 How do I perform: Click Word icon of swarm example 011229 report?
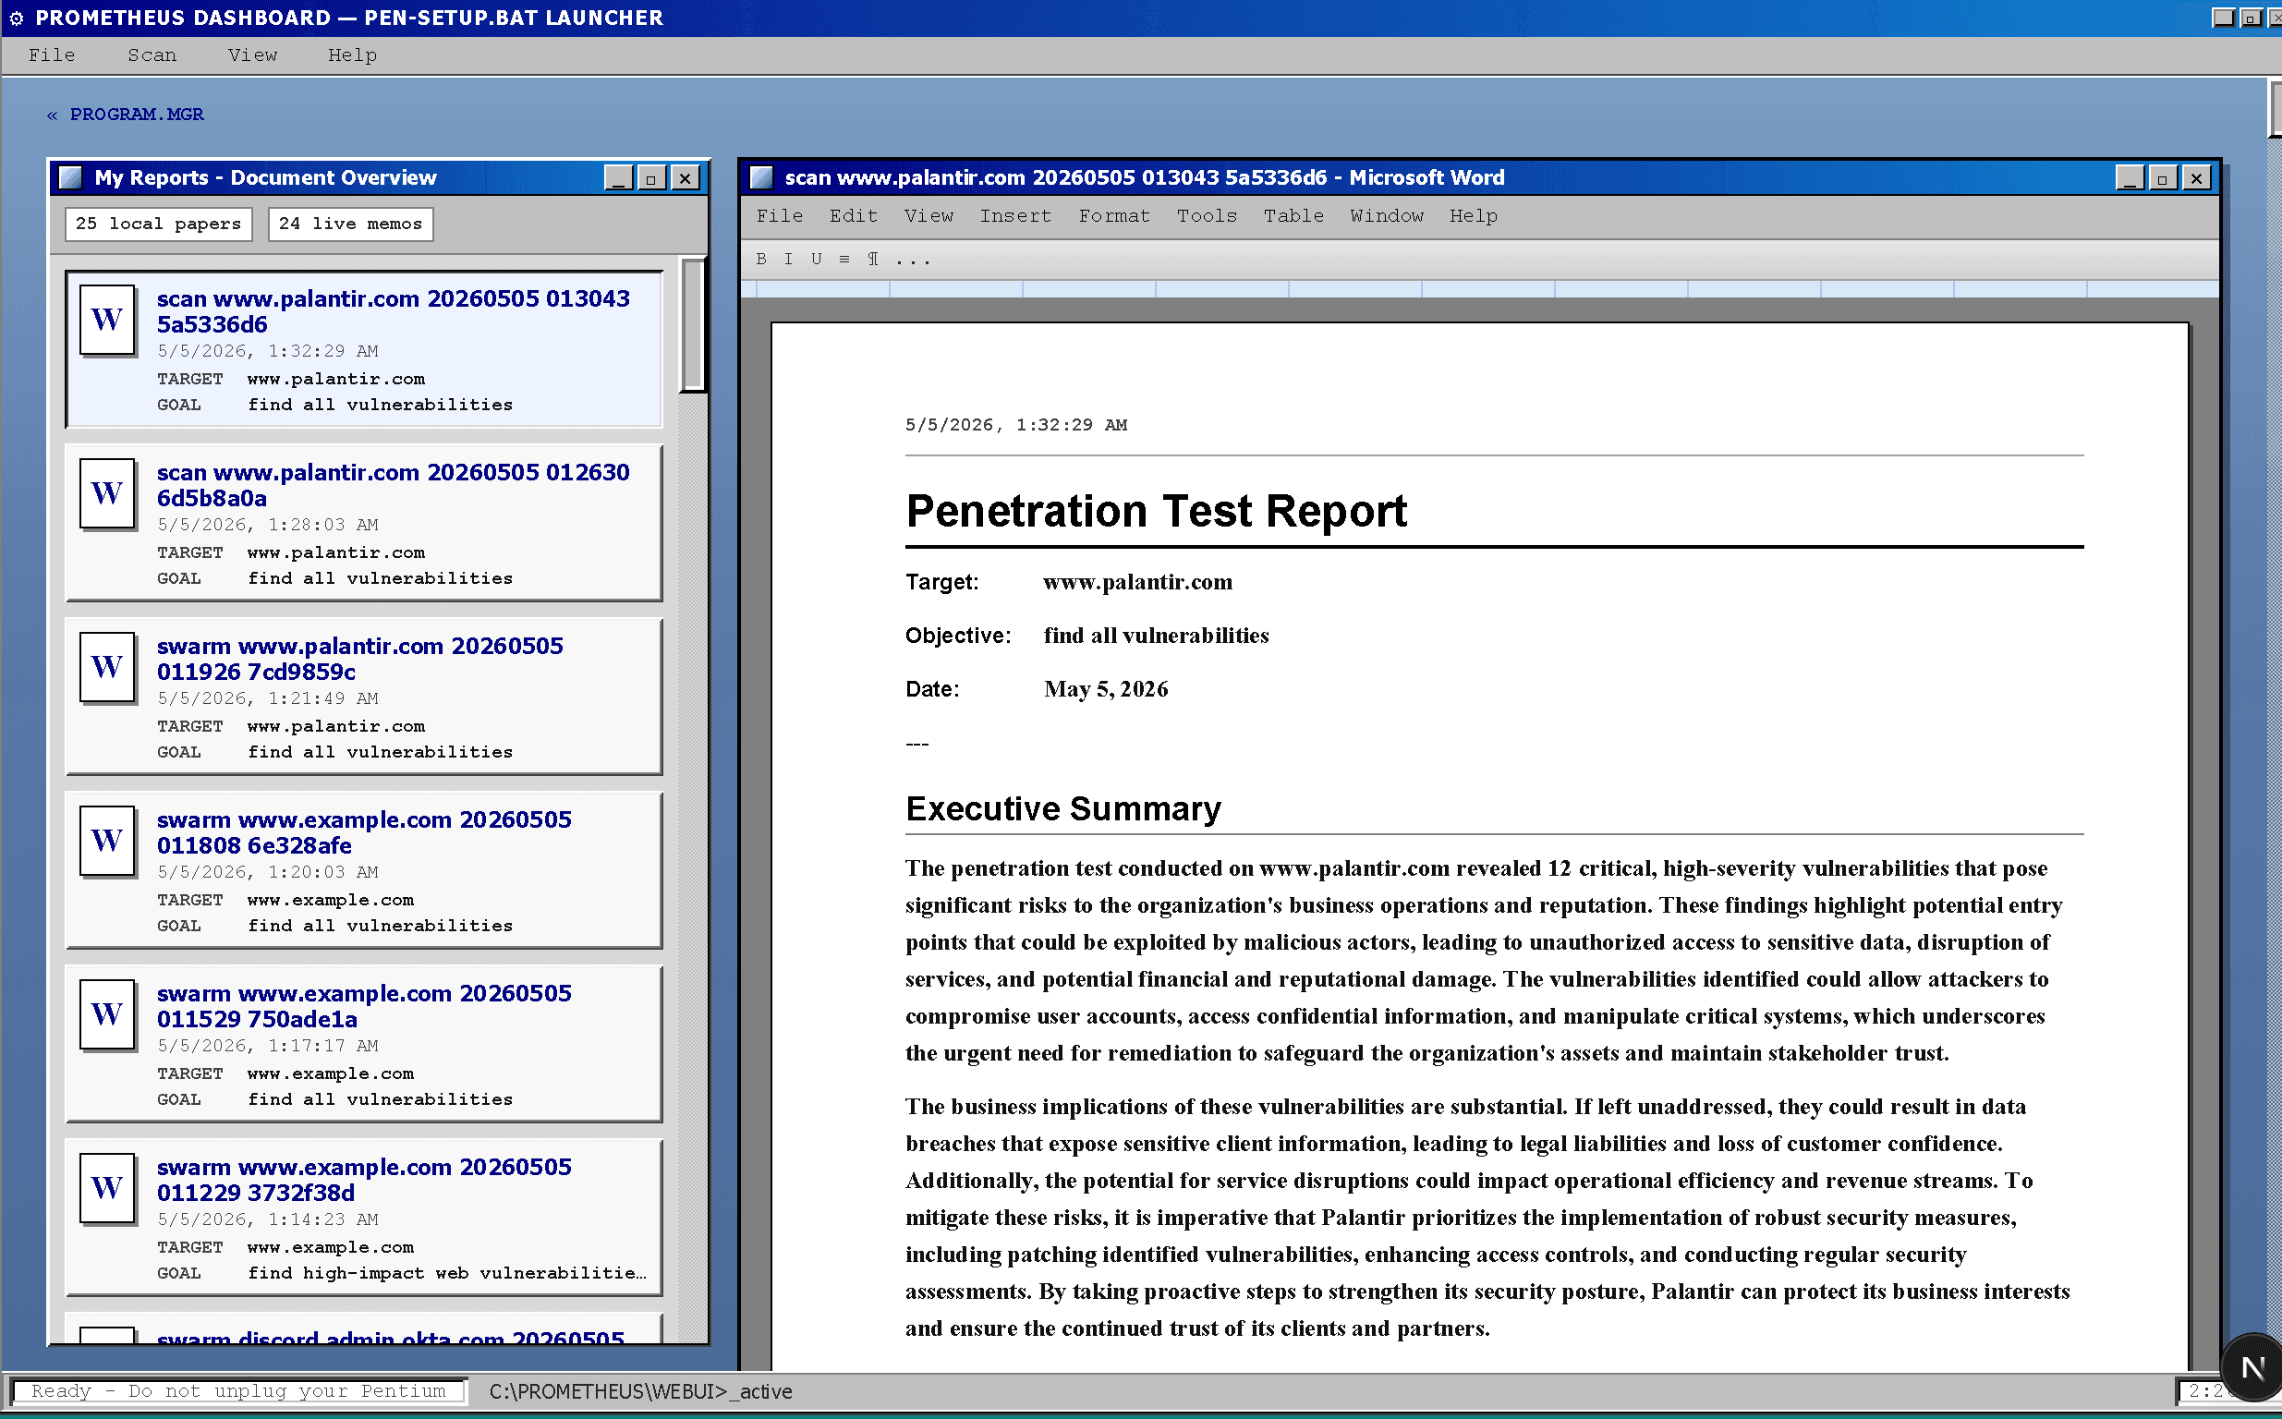[107, 1188]
